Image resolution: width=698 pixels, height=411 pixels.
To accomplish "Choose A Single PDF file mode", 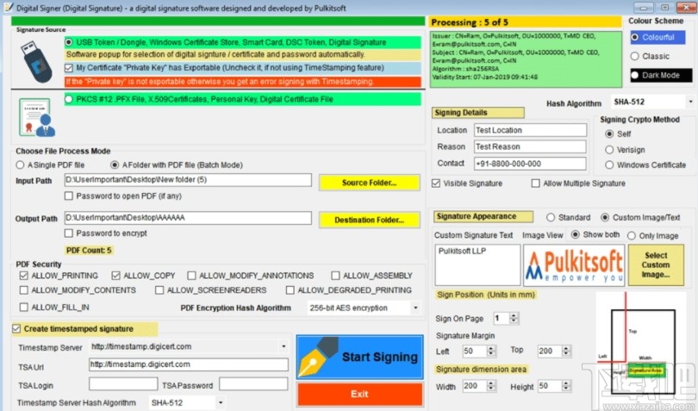I will pyautogui.click(x=20, y=165).
